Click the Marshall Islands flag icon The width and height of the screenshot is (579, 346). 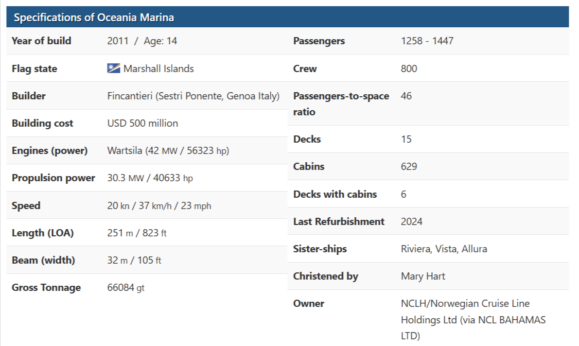[113, 68]
